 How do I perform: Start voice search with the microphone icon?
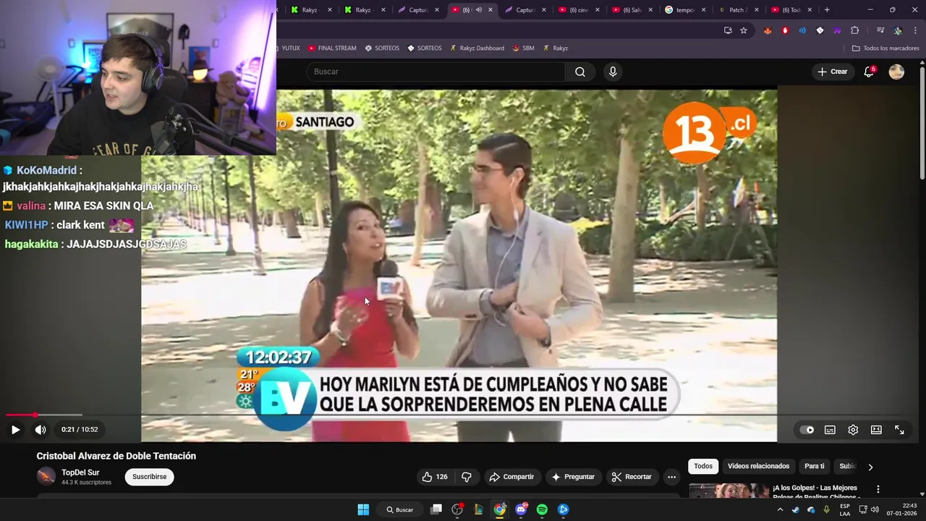[x=613, y=72]
